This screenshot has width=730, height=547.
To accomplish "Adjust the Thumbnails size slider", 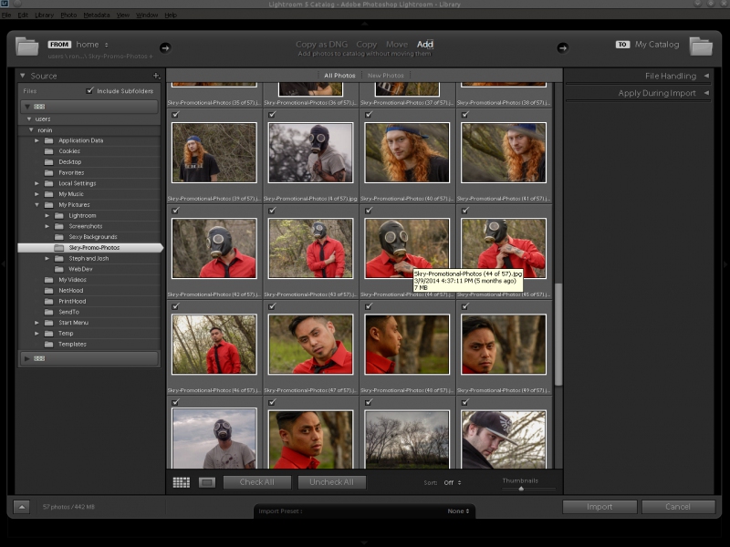I will coord(521,489).
